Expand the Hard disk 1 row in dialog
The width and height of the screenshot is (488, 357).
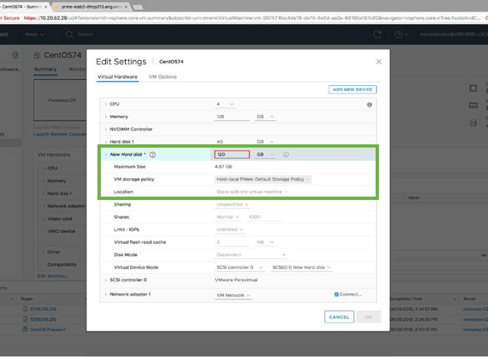(106, 142)
